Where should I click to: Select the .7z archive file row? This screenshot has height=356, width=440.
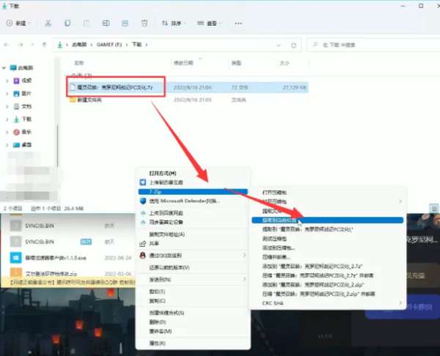click(188, 87)
